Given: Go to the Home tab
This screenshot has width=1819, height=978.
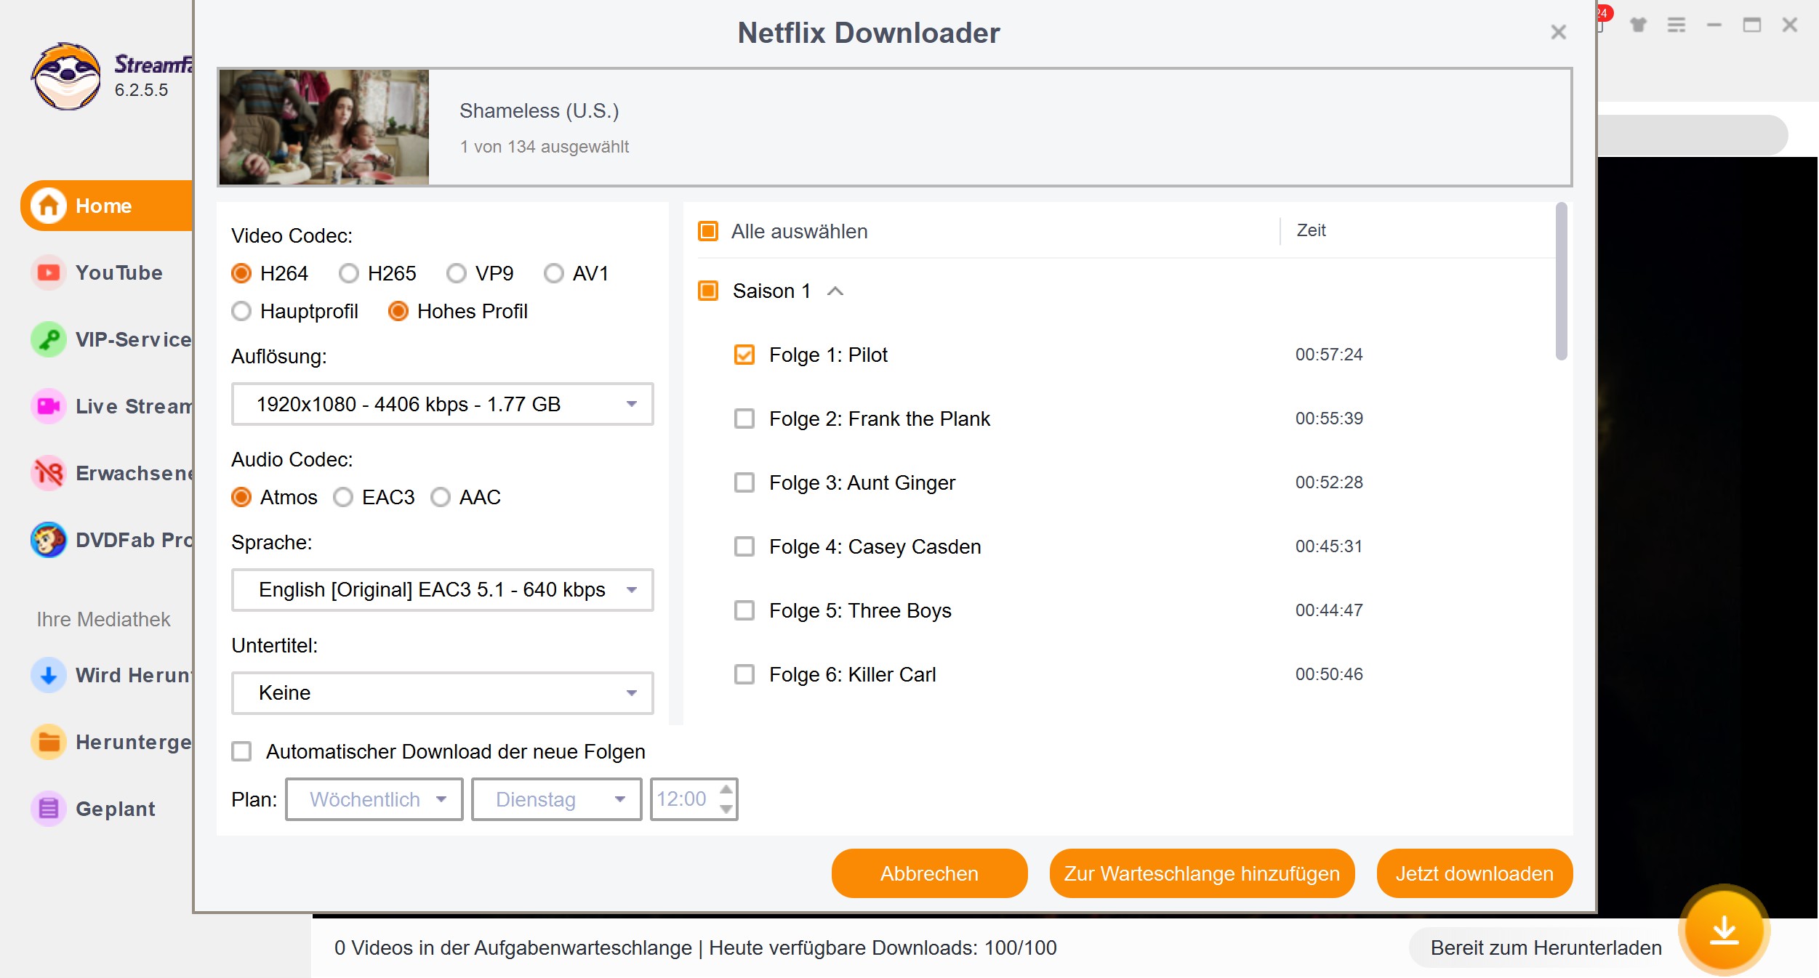Looking at the screenshot, I should (x=103, y=206).
